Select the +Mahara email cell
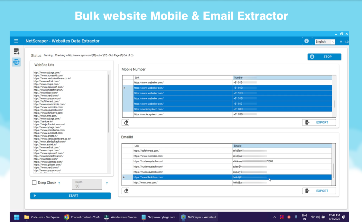 tap(282, 161)
